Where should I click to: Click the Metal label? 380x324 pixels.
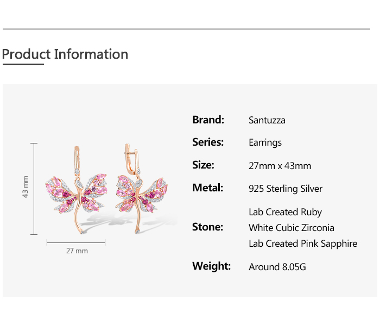(207, 188)
